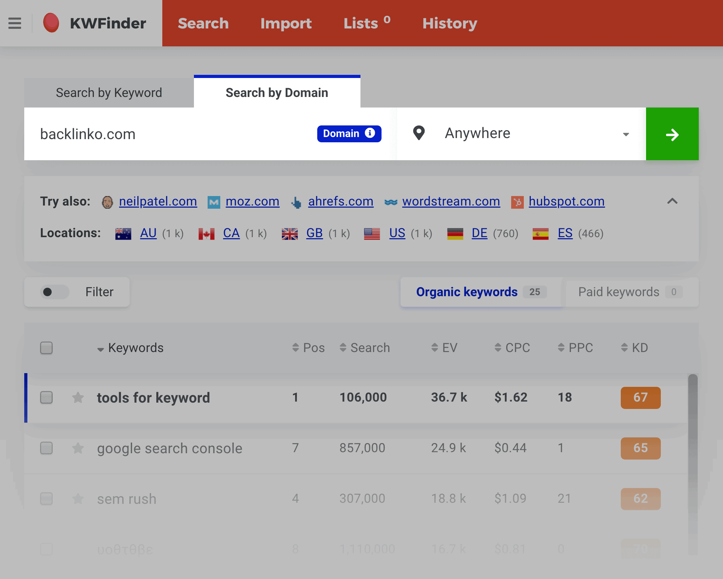This screenshot has width=723, height=579.
Task: Click the KD 67 difficulty badge
Action: click(x=640, y=398)
